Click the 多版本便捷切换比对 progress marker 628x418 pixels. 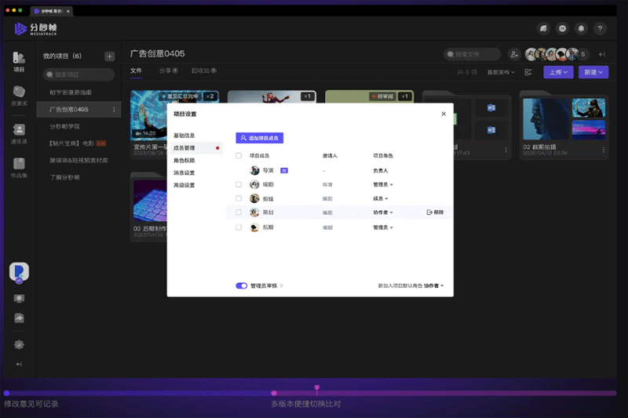point(274,393)
